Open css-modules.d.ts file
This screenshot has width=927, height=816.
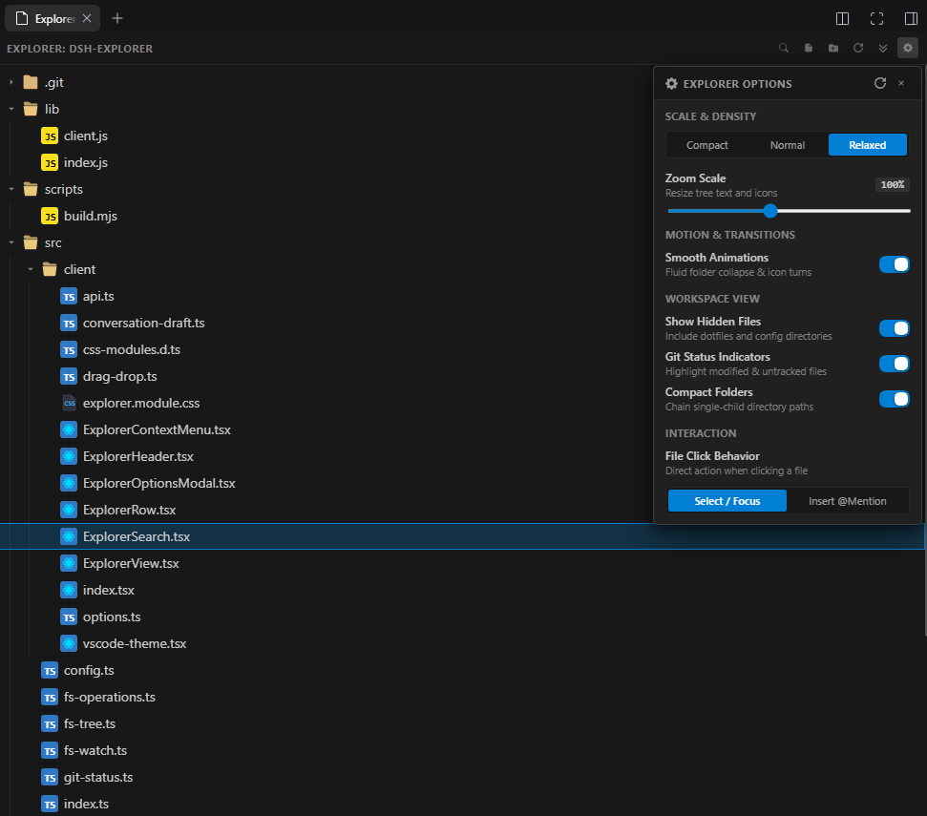131,350
